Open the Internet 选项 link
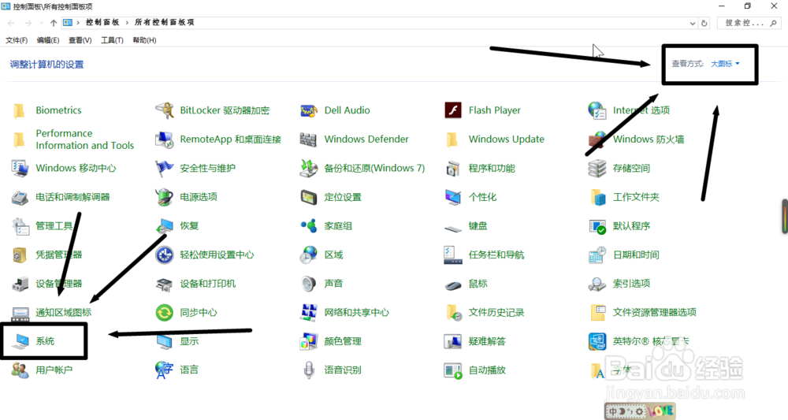This screenshot has width=788, height=420. coord(641,110)
